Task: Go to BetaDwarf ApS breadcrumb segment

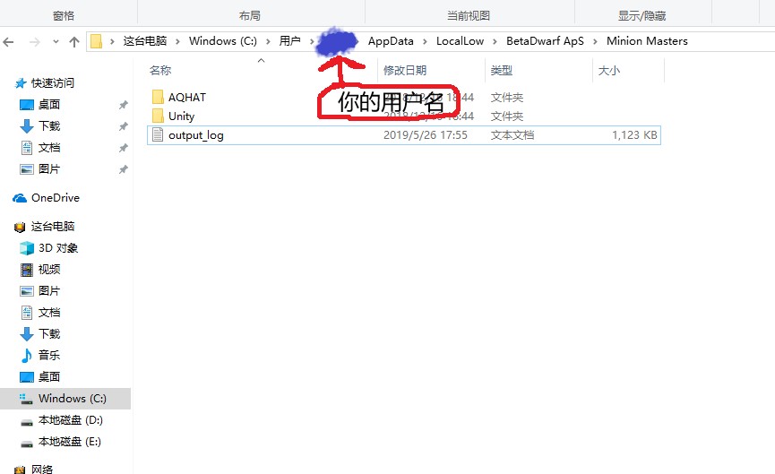Action: [545, 41]
